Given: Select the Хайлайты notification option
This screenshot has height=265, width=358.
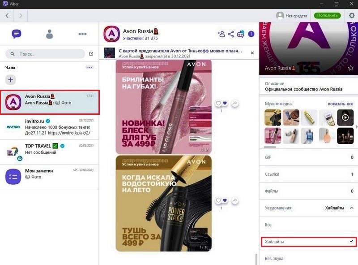Looking at the screenshot, I should click(x=309, y=242).
